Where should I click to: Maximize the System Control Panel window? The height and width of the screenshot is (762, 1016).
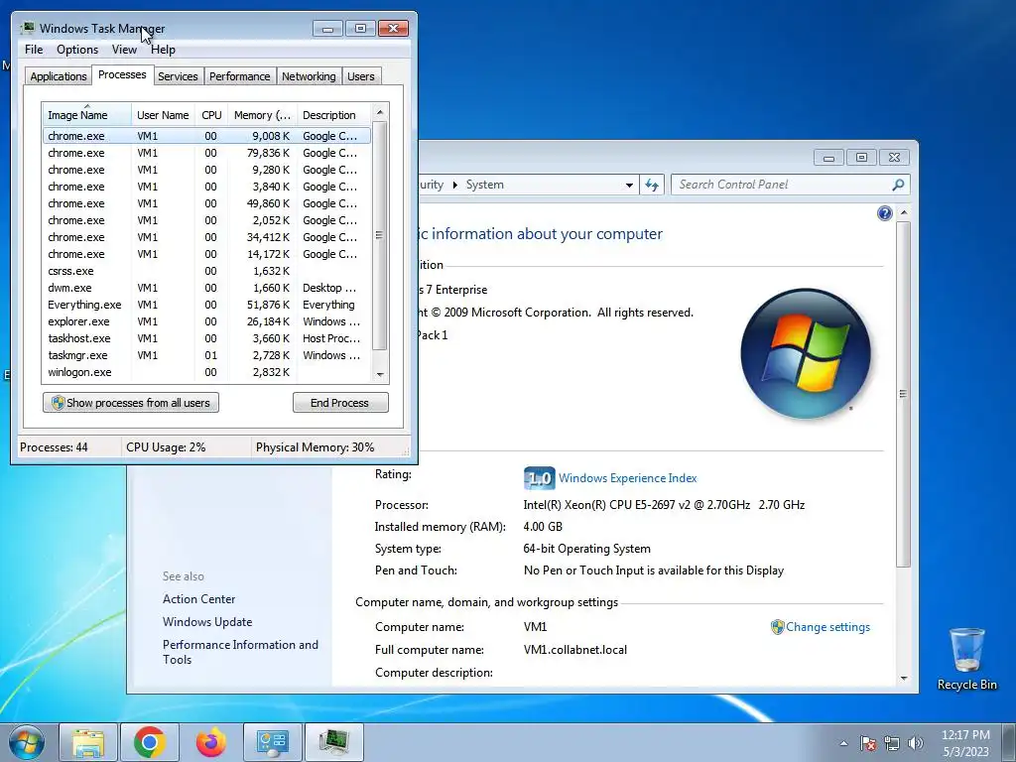[861, 157]
